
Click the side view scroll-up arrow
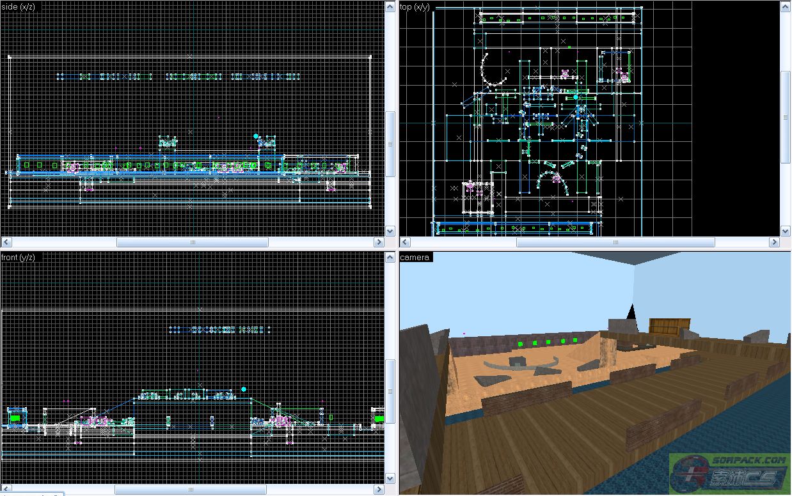pos(390,6)
